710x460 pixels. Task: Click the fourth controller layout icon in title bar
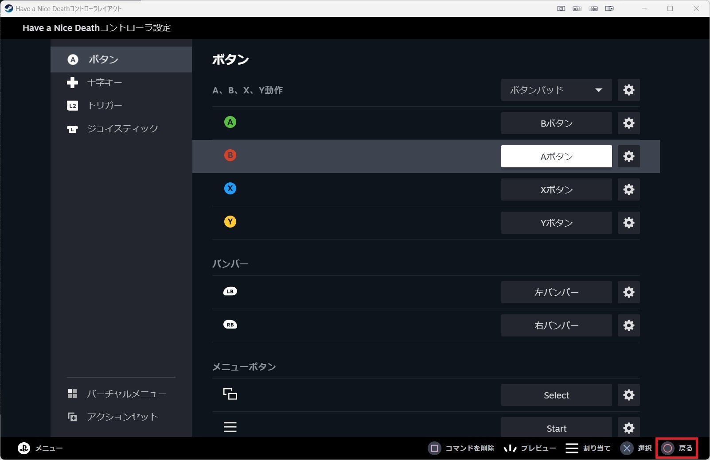click(609, 8)
